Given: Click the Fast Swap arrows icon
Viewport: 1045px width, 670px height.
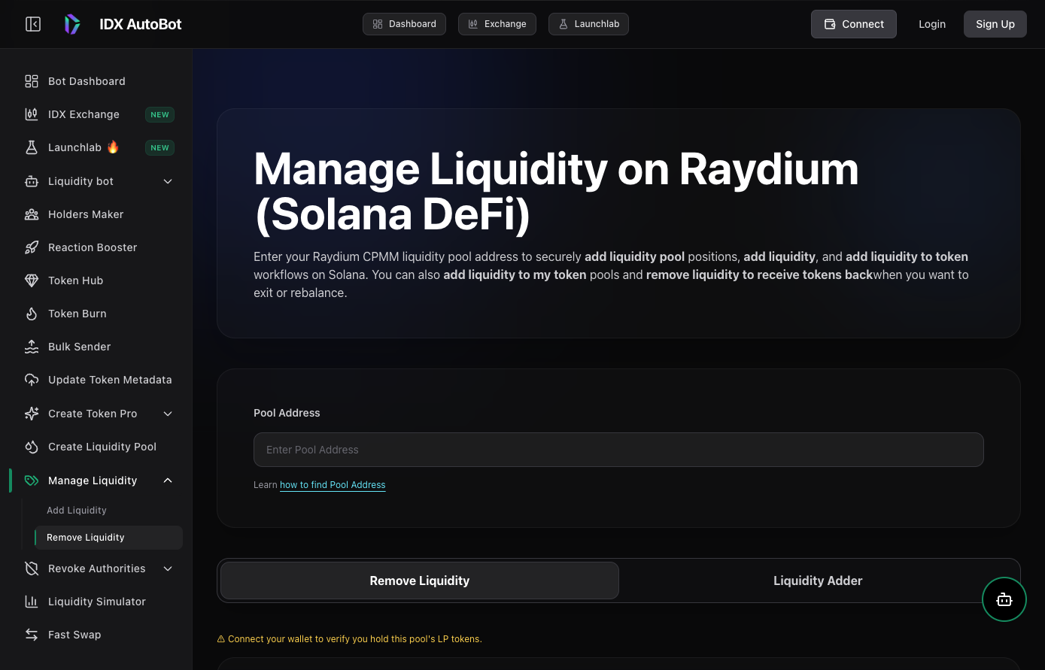Looking at the screenshot, I should point(32,635).
